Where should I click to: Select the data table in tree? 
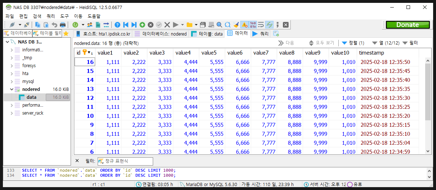point(31,97)
